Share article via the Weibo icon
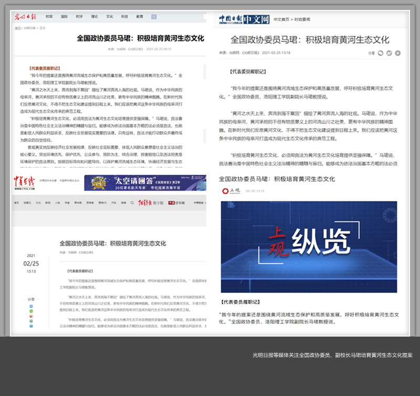This screenshot has width=420, height=396. (x=390, y=53)
